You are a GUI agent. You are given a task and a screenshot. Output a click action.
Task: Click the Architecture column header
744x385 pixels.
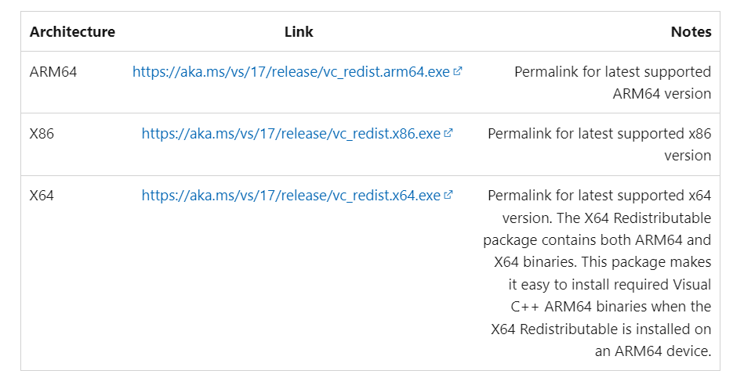coord(72,32)
